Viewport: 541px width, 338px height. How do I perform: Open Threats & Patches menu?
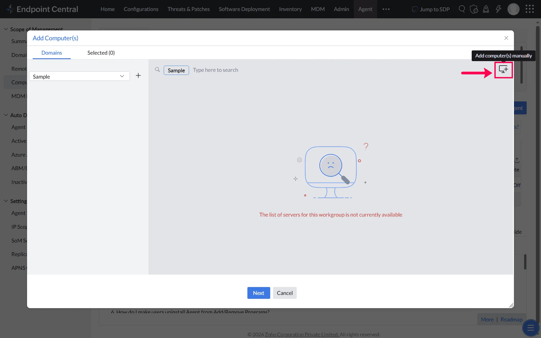tap(189, 9)
